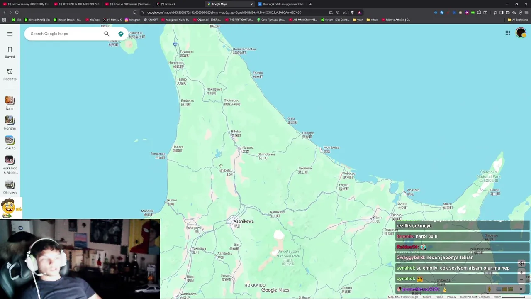Open the Cave Fightwear bookmark
The width and height of the screenshot is (531, 299).
point(271,20)
